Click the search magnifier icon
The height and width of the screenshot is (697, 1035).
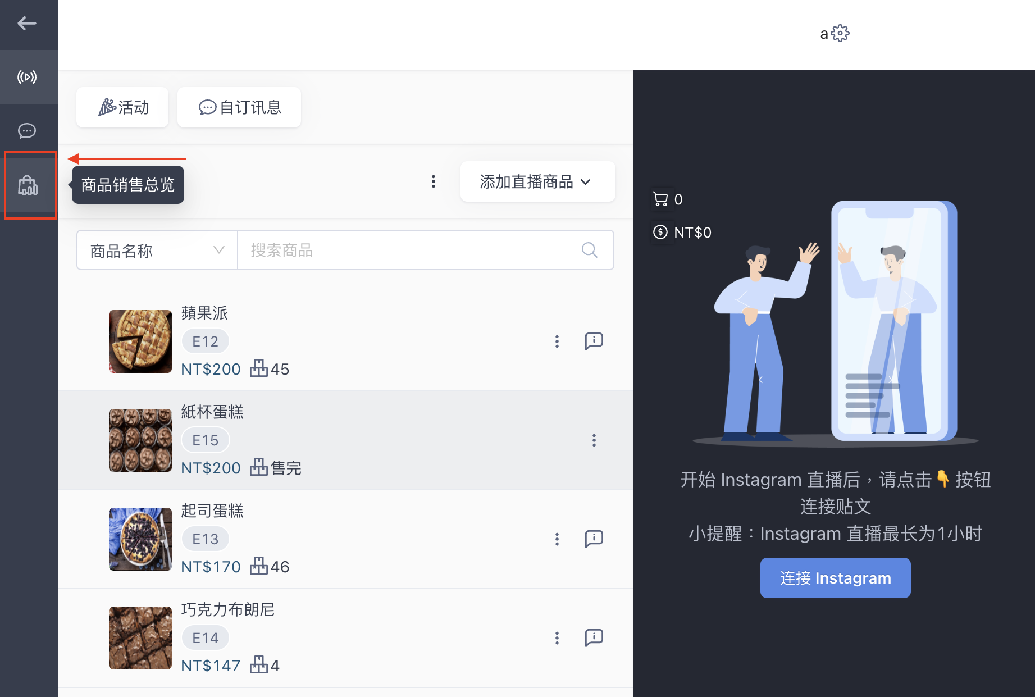point(589,250)
